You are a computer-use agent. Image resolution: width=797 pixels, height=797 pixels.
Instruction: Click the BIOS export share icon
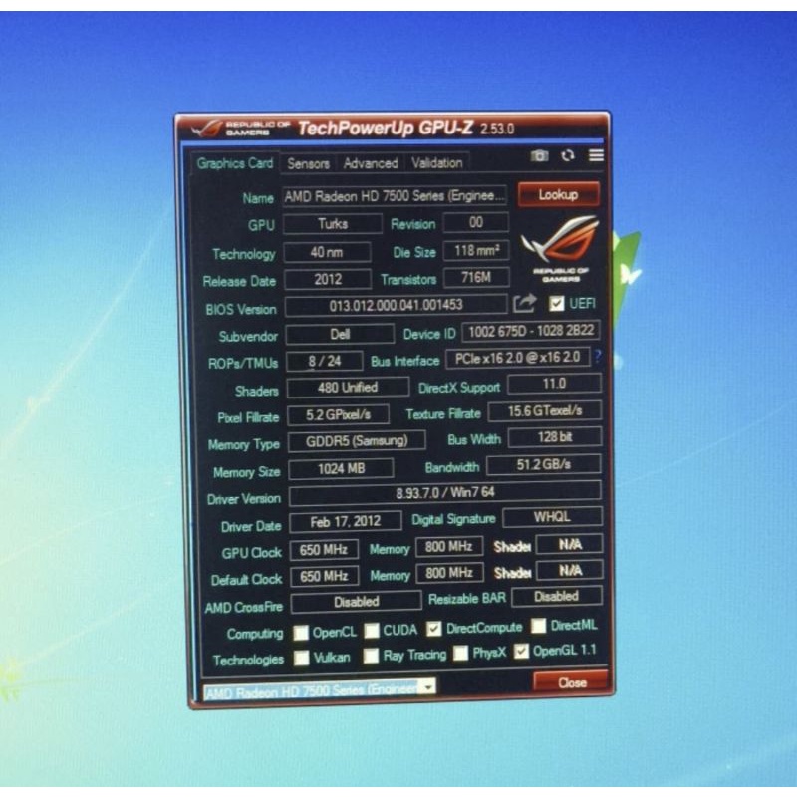525,304
